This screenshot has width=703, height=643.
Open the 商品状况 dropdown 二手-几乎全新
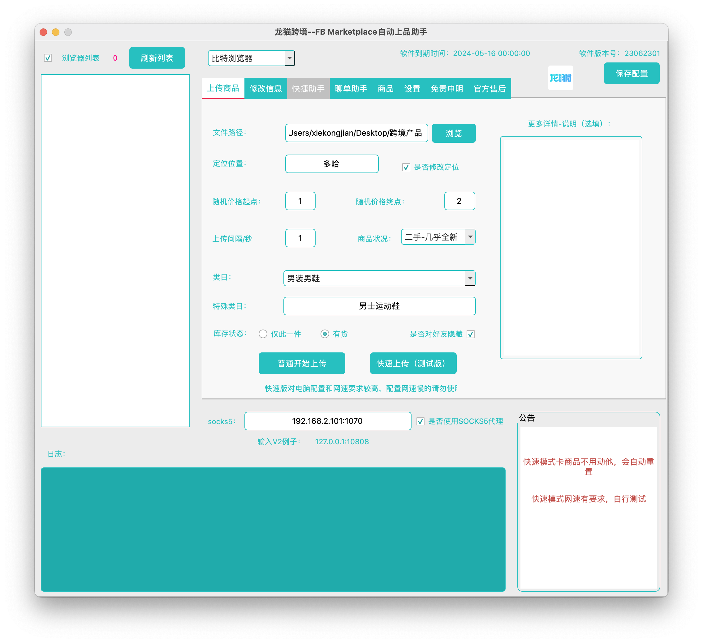(438, 237)
